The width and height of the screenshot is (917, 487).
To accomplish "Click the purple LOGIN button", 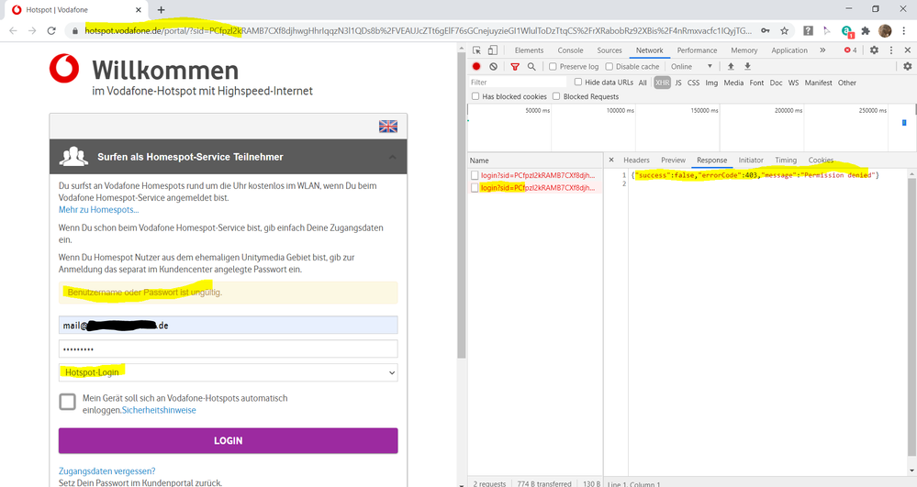I will pos(228,441).
